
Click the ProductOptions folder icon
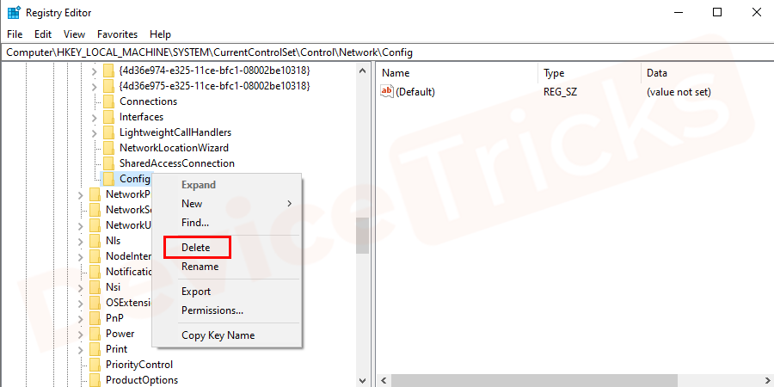[95, 380]
